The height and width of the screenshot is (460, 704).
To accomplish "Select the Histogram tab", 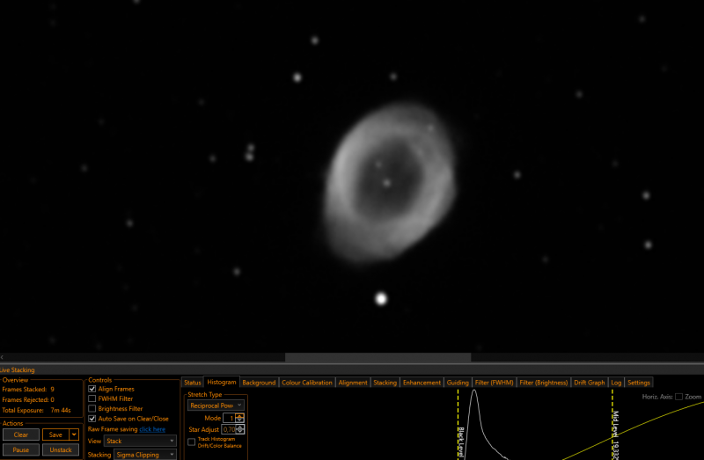I will pyautogui.click(x=222, y=382).
